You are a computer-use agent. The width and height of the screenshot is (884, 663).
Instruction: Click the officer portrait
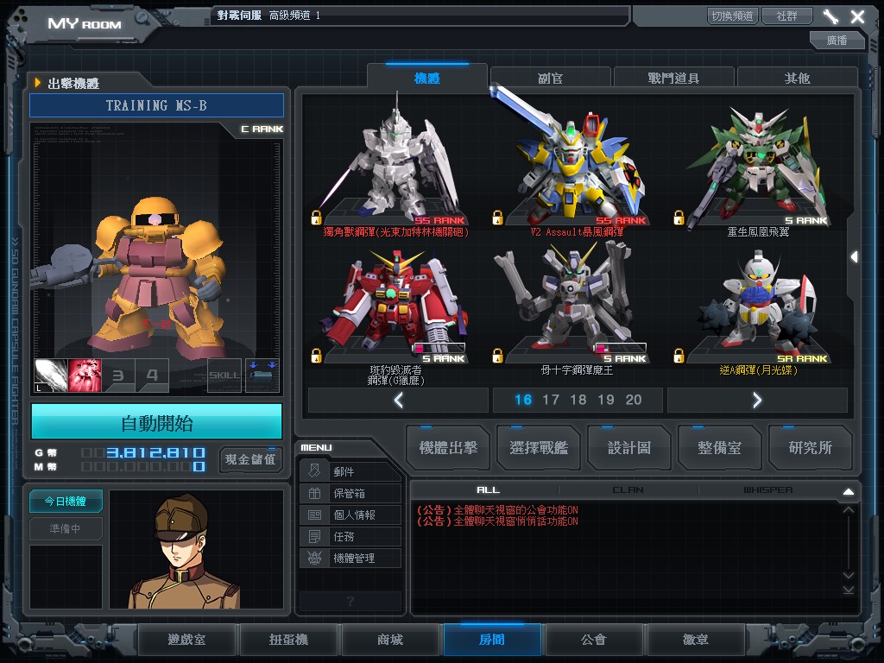[x=196, y=549]
